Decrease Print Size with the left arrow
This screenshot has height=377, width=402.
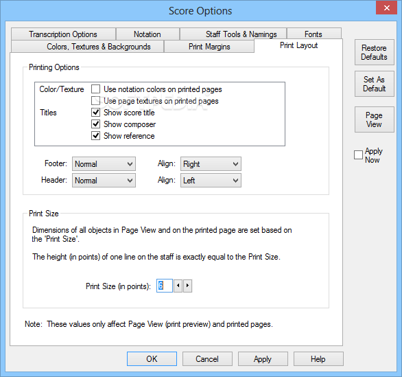tap(178, 286)
